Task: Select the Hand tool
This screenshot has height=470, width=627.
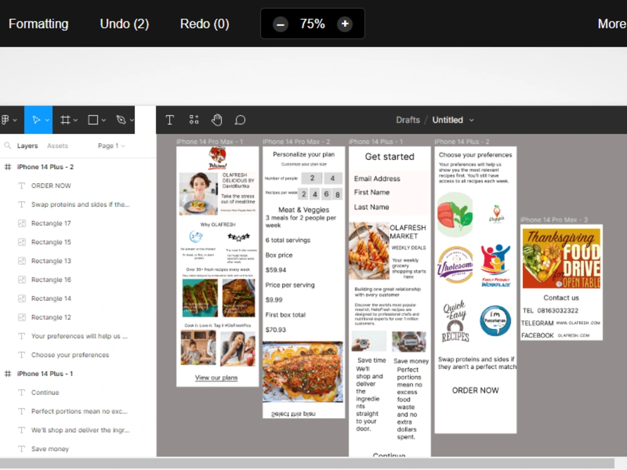Action: (x=217, y=120)
